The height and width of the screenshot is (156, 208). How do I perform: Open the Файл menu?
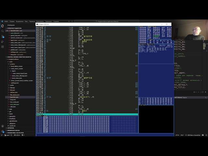pyautogui.click(x=6, y=21)
